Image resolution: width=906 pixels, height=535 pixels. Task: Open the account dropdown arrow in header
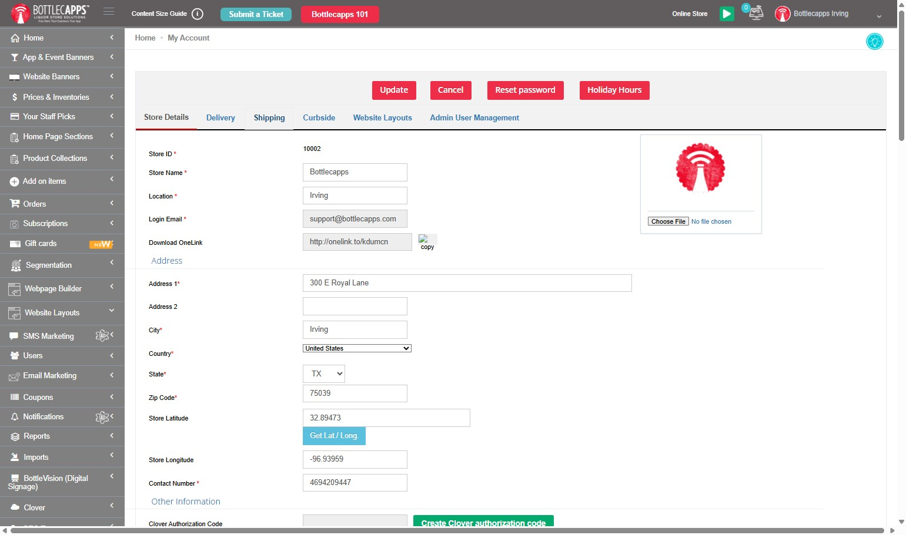pos(879,16)
